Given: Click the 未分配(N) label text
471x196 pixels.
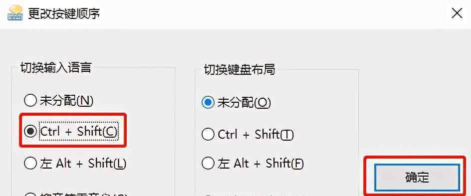Looking at the screenshot, I should 67,101.
